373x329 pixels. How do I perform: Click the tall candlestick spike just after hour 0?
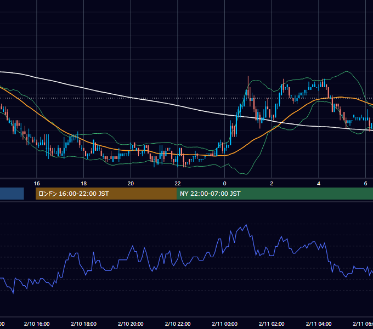tap(248, 88)
